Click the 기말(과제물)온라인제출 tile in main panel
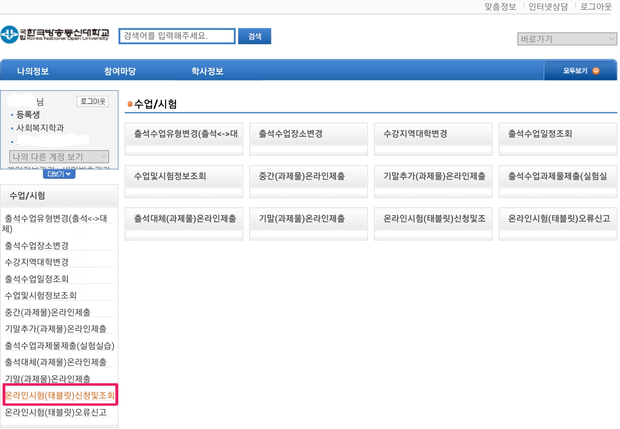The height and width of the screenshot is (429, 620). click(x=309, y=224)
